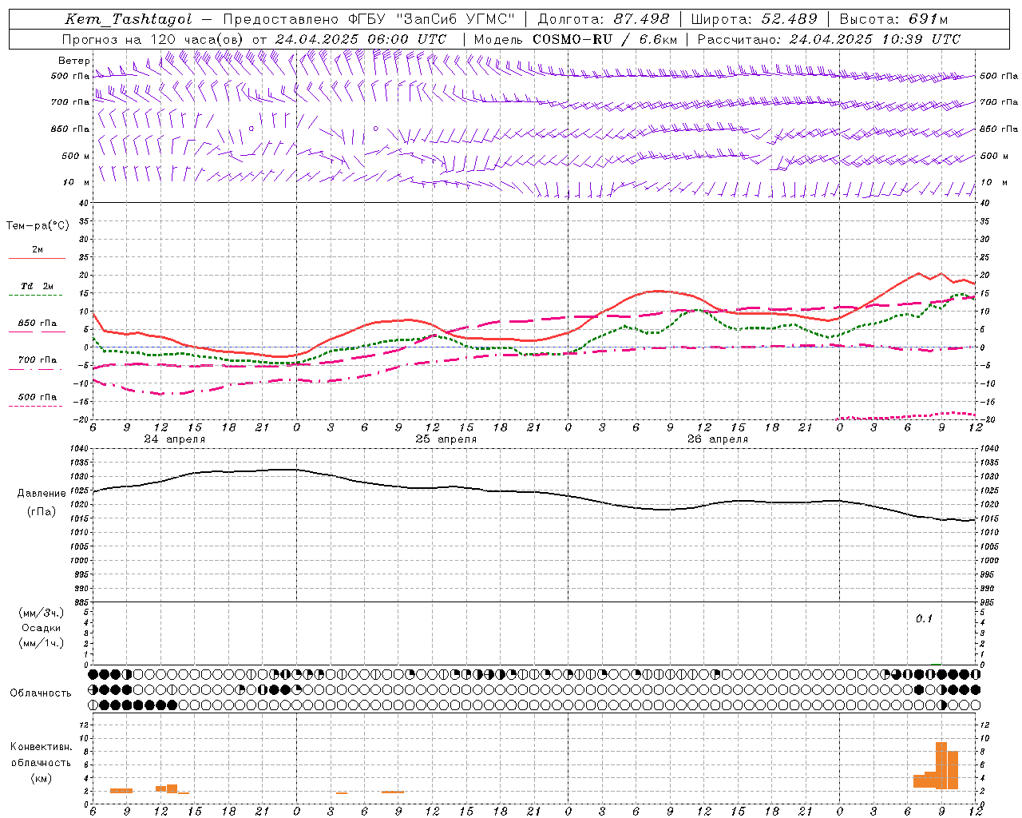The height and width of the screenshot is (818, 1022).
Task: Click the Облачность cloud cover label
Action: coord(41,693)
